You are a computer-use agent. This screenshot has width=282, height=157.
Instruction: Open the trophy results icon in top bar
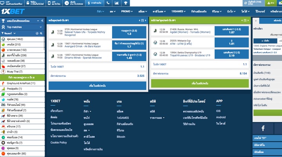[126, 3]
